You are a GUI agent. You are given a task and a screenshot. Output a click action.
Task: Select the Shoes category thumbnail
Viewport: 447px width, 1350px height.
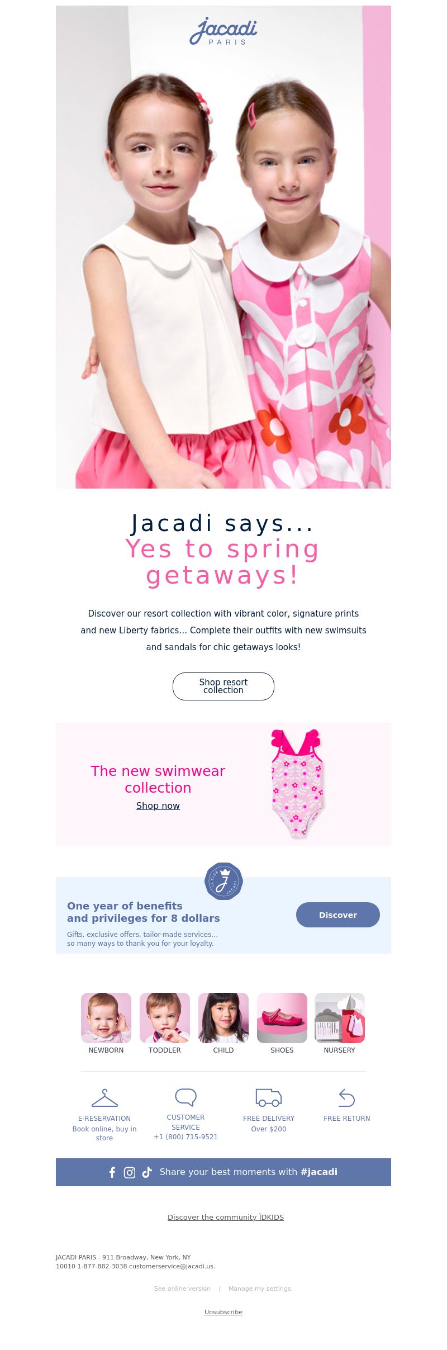pyautogui.click(x=282, y=1018)
